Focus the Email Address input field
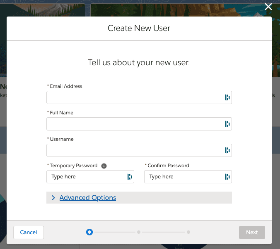280x249 pixels. pyautogui.click(x=135, y=97)
